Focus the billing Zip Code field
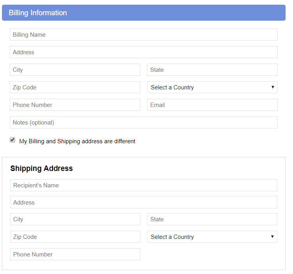293x274 pixels. coord(75,87)
